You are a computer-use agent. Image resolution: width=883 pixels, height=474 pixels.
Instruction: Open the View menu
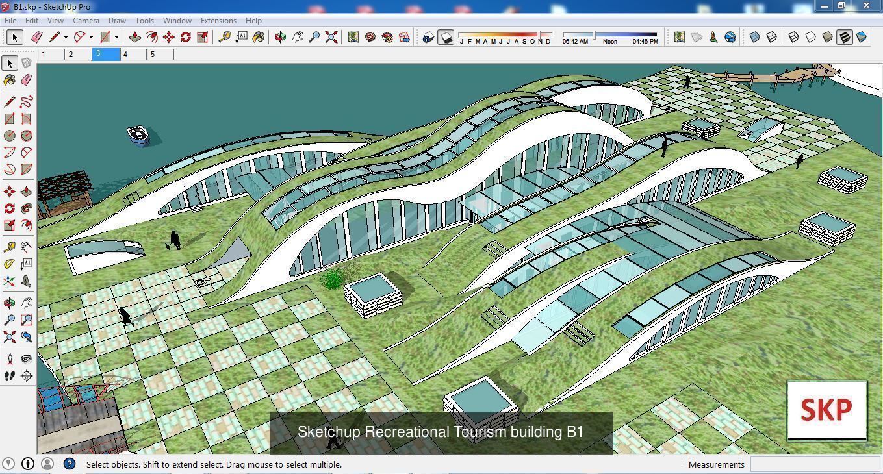(x=55, y=21)
